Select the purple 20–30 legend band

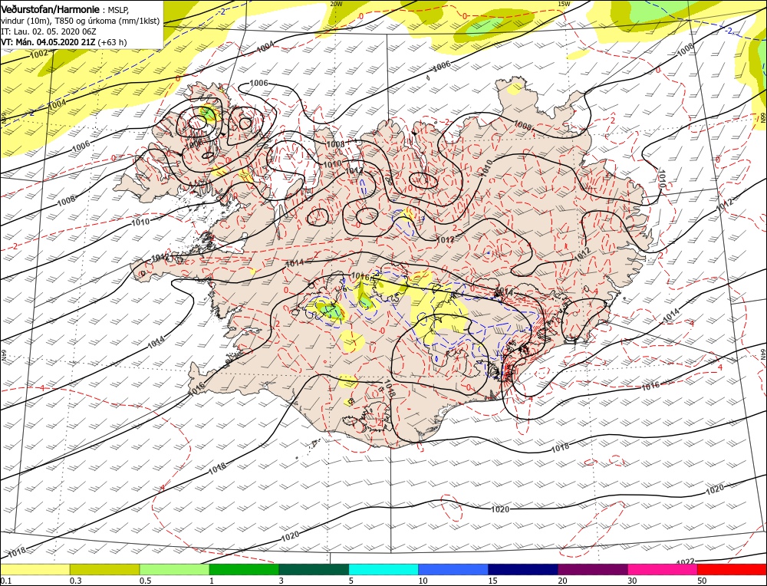593,569
